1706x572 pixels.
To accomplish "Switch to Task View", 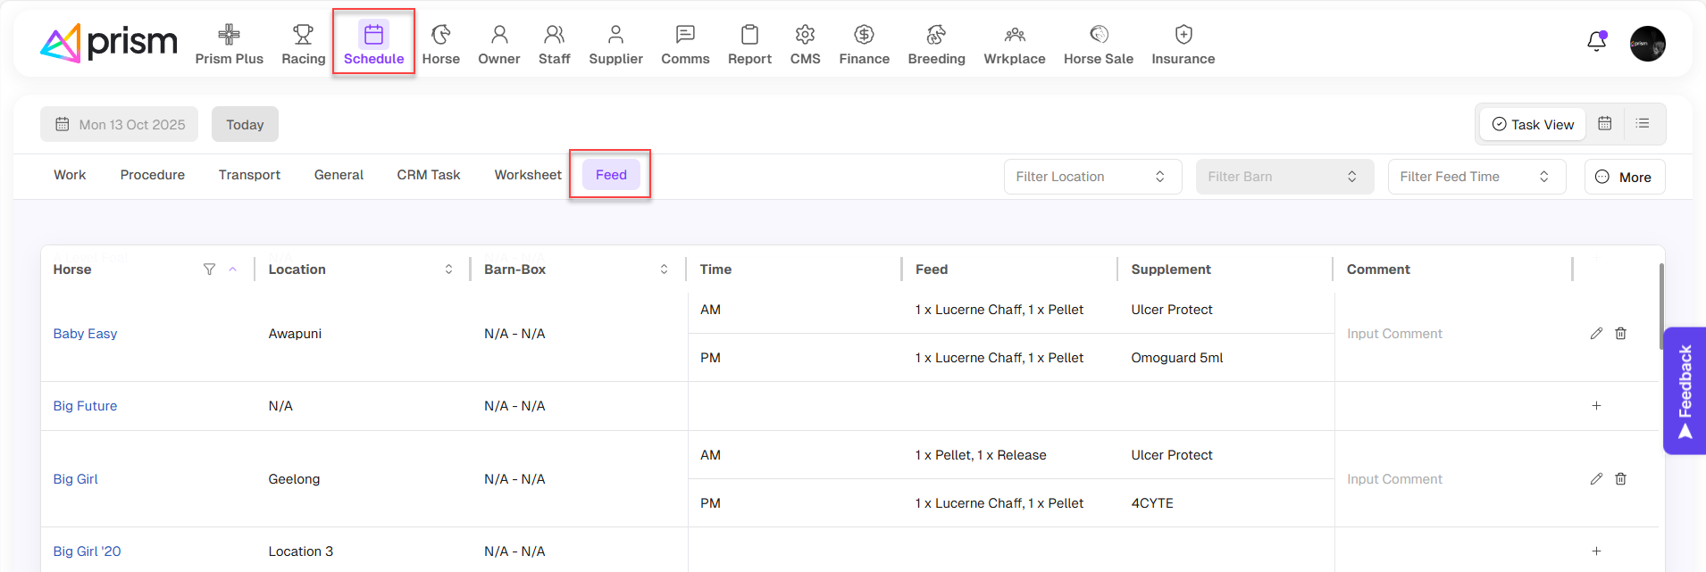I will point(1533,125).
